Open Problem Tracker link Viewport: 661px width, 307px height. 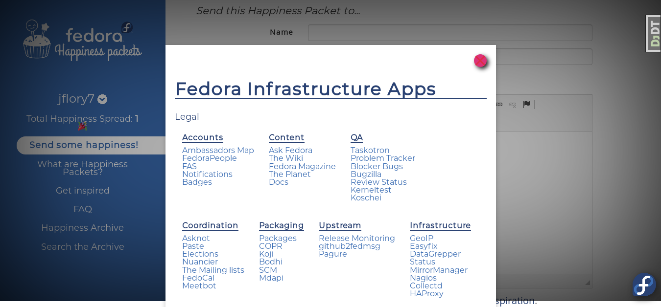[383, 158]
